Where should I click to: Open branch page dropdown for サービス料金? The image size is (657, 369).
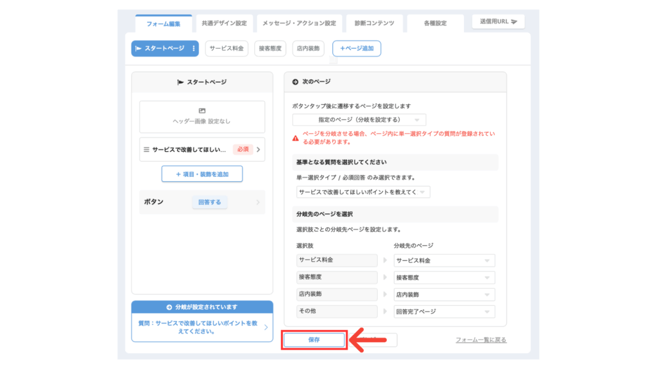(444, 261)
